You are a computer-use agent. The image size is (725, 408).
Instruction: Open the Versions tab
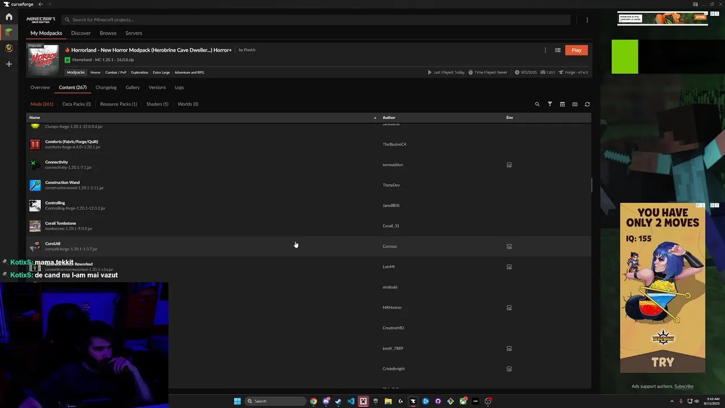coord(157,88)
